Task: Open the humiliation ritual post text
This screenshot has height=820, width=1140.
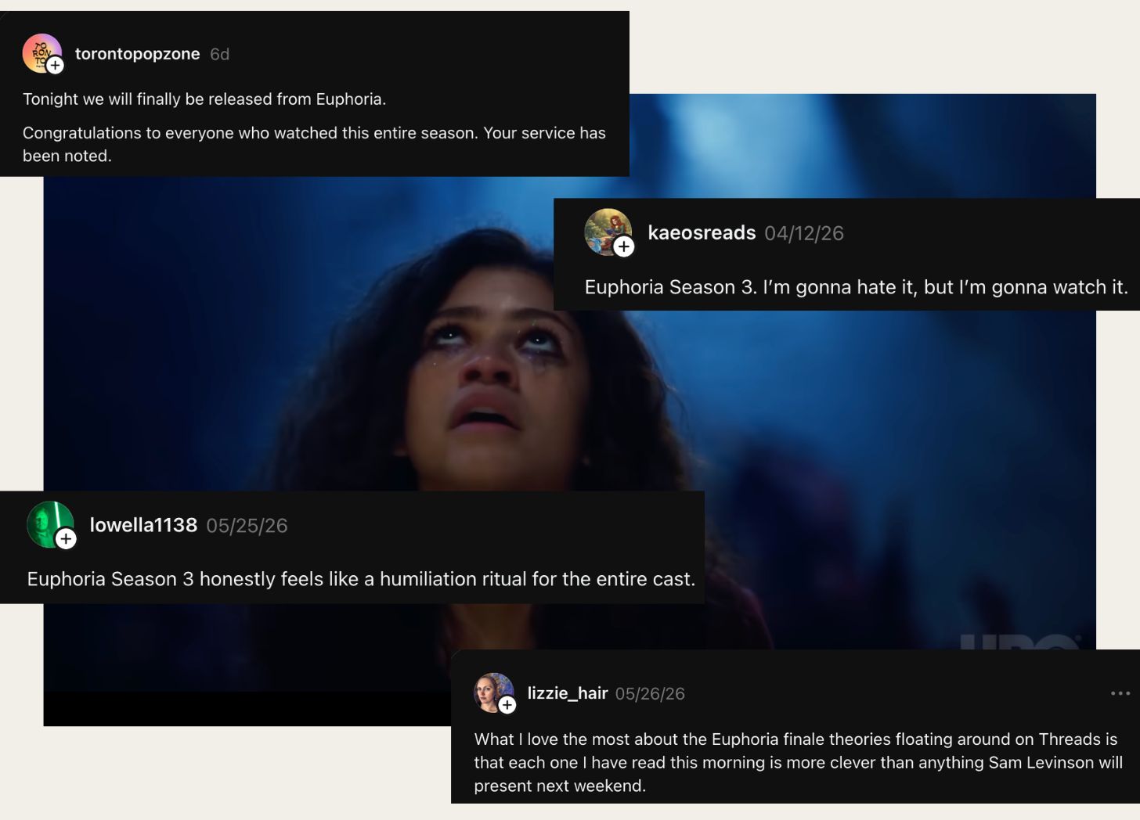Action: pyautogui.click(x=361, y=579)
